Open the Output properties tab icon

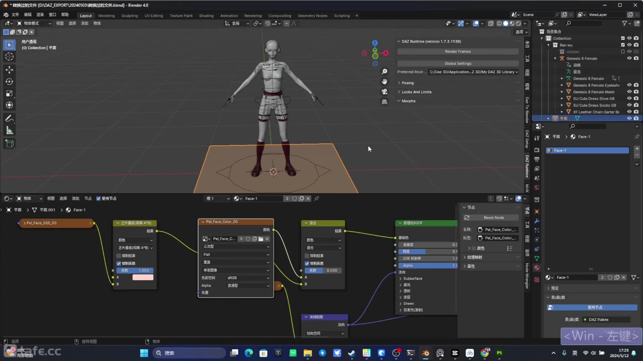537,159
